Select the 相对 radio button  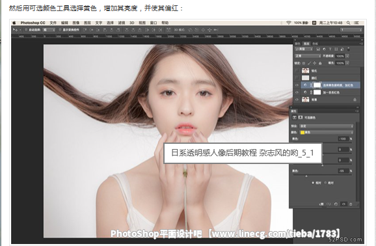pyautogui.click(x=313, y=183)
